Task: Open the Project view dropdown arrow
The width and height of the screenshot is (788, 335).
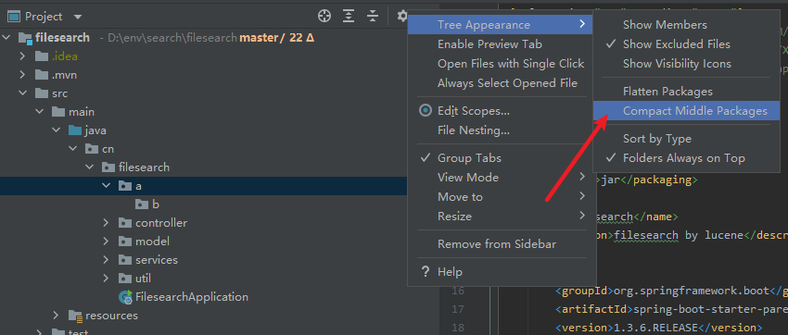Action: (x=77, y=17)
